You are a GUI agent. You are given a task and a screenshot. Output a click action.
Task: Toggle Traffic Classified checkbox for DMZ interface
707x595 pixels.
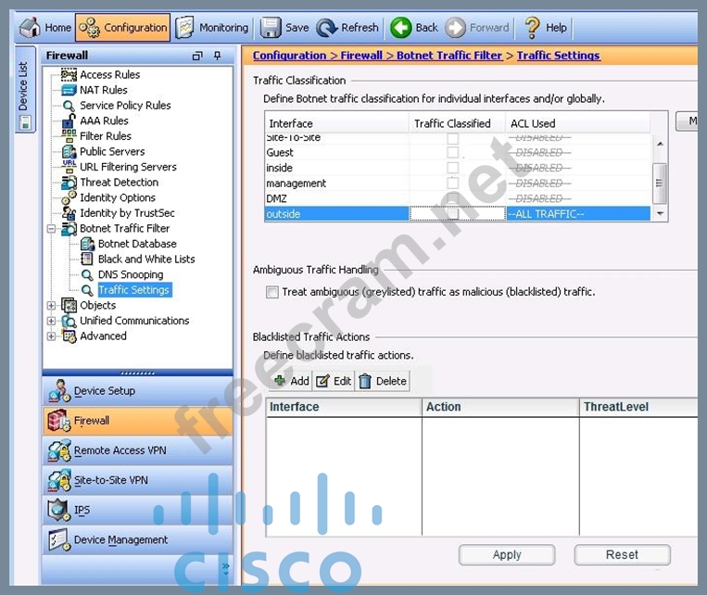click(453, 198)
